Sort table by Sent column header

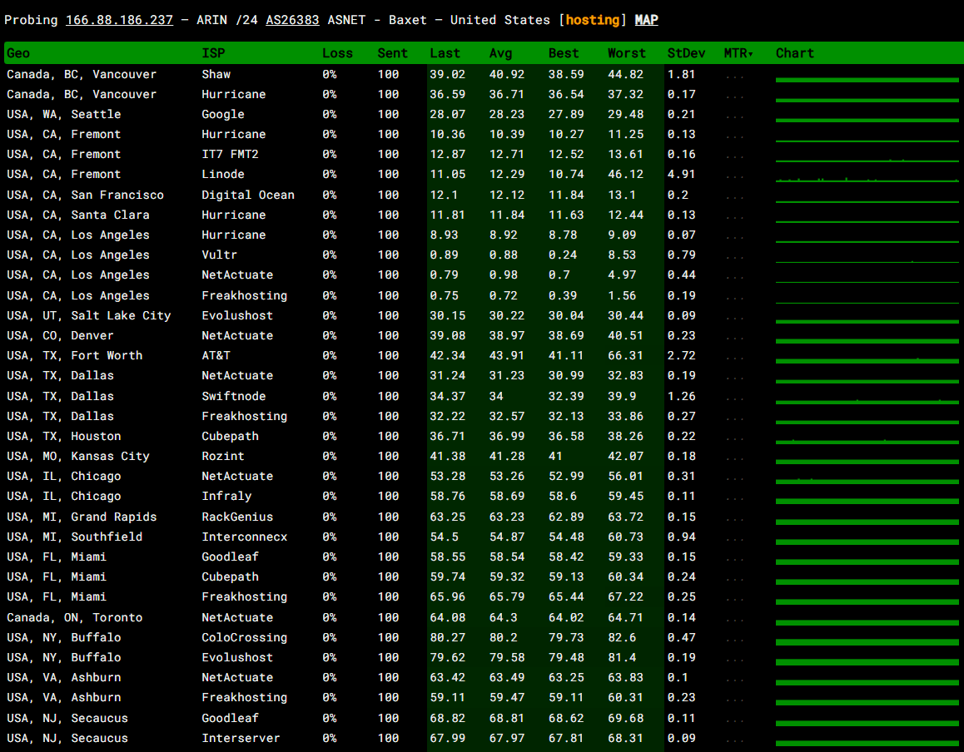[392, 53]
